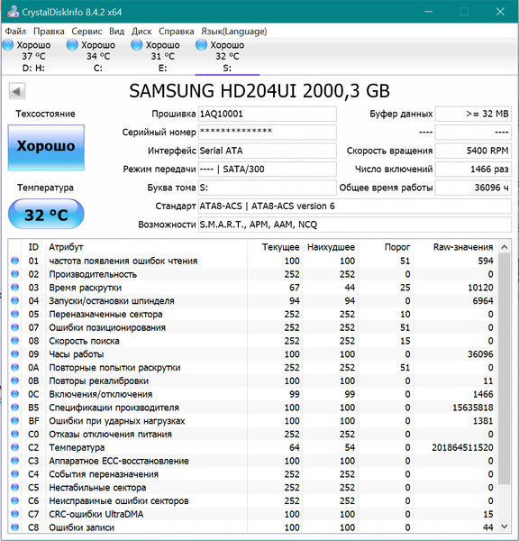Screen dimensions: 519x541
Task: Click the Возможности field S.M.A.R.T., APM
Action: point(355,225)
